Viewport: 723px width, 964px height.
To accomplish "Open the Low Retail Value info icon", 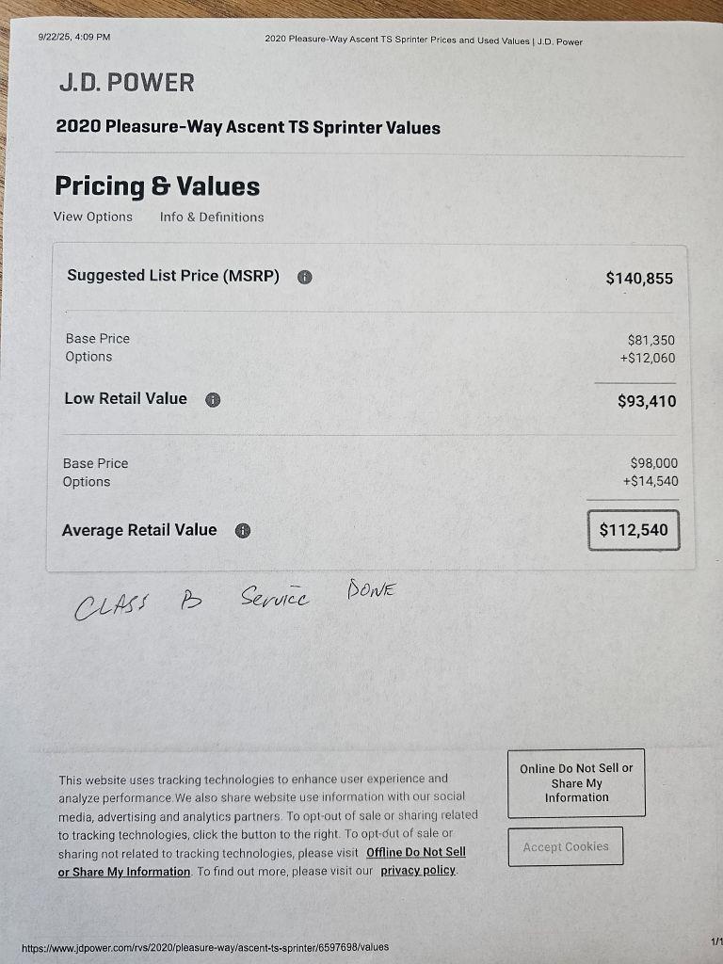I will pyautogui.click(x=213, y=399).
